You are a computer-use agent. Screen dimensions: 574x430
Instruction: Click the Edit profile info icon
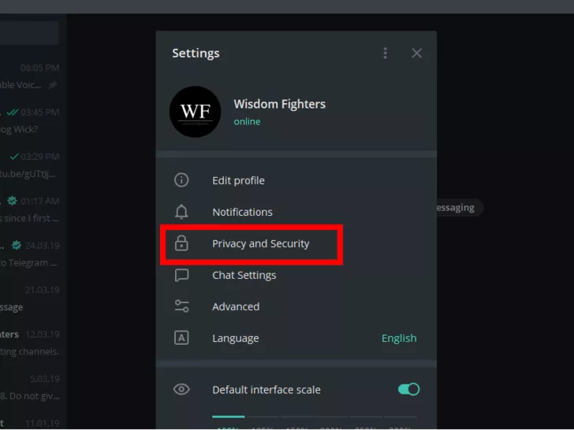[181, 180]
